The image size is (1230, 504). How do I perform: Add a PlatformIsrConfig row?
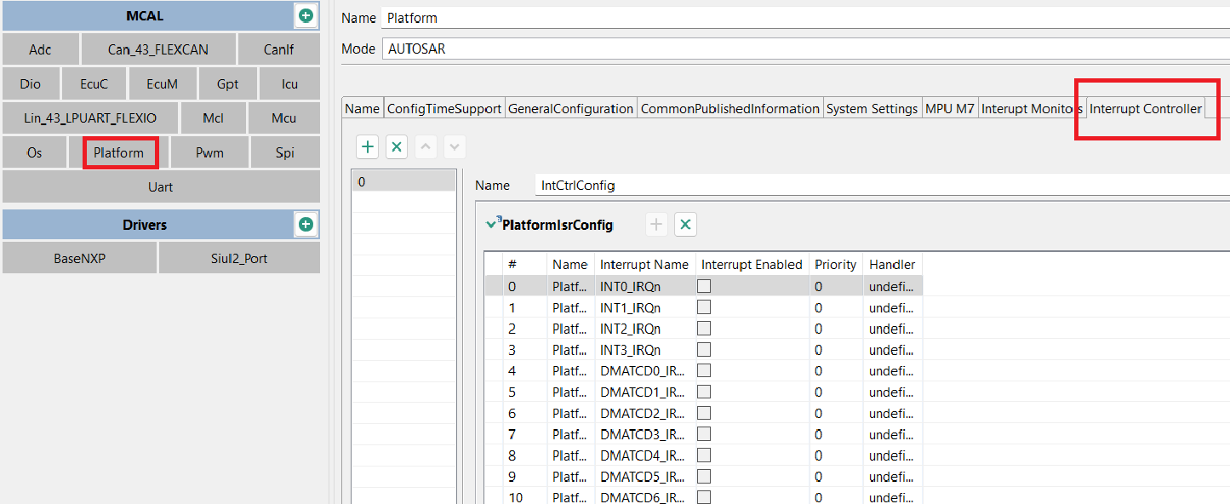656,225
